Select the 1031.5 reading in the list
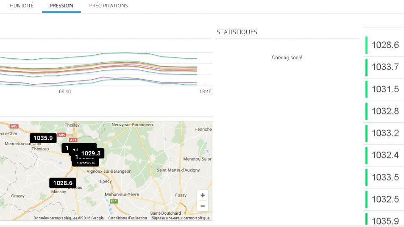Viewport: 404px width, 227px height. [385, 89]
